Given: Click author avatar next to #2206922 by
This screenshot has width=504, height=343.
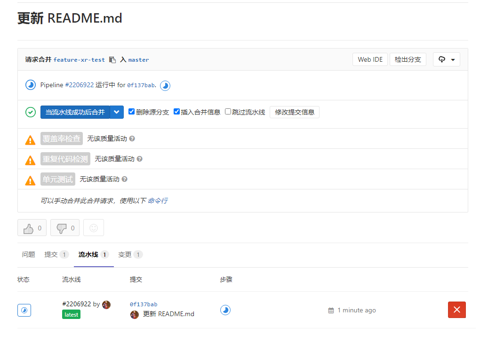Looking at the screenshot, I should (x=106, y=305).
